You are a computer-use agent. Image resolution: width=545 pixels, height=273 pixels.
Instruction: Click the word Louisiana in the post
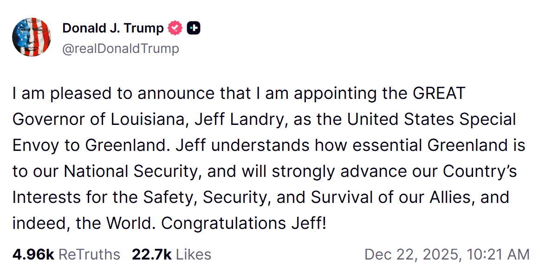click(x=148, y=120)
